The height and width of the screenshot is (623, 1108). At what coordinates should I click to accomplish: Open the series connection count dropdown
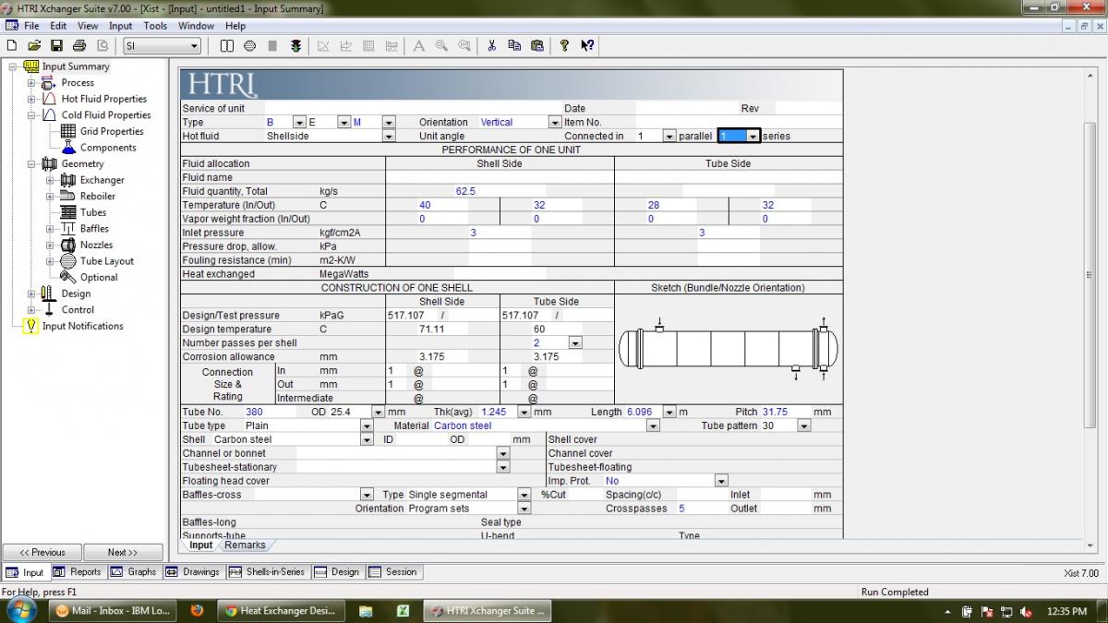tap(753, 136)
